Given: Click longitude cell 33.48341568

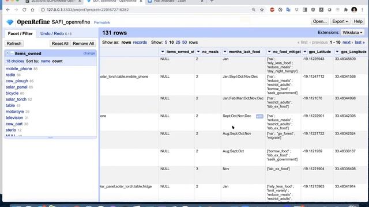Looking at the screenshot, I should point(345,76).
